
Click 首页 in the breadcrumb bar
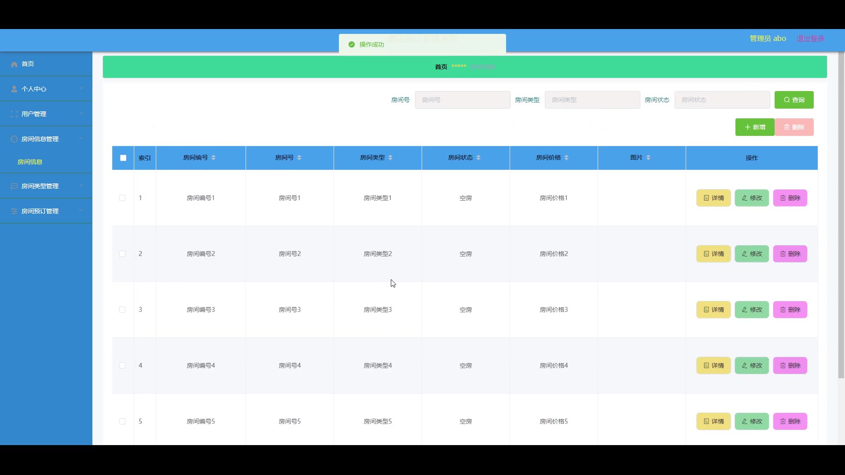pyautogui.click(x=441, y=67)
